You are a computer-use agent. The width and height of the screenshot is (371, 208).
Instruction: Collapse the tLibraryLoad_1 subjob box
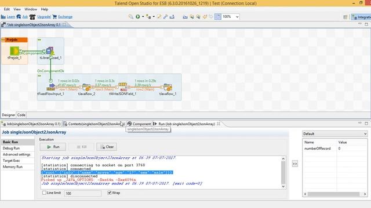click(x=39, y=40)
